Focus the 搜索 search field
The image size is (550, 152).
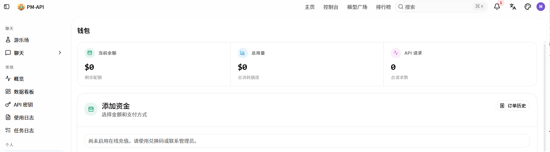click(441, 7)
